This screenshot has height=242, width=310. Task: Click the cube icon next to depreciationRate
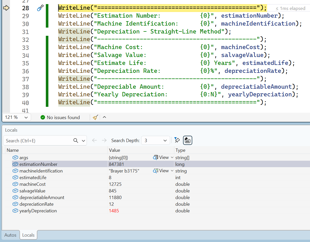click(15, 204)
